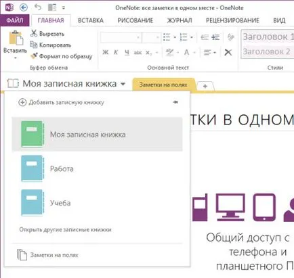Open the РИСОВАНИЕ tab
294x278 pixels.
(x=135, y=20)
